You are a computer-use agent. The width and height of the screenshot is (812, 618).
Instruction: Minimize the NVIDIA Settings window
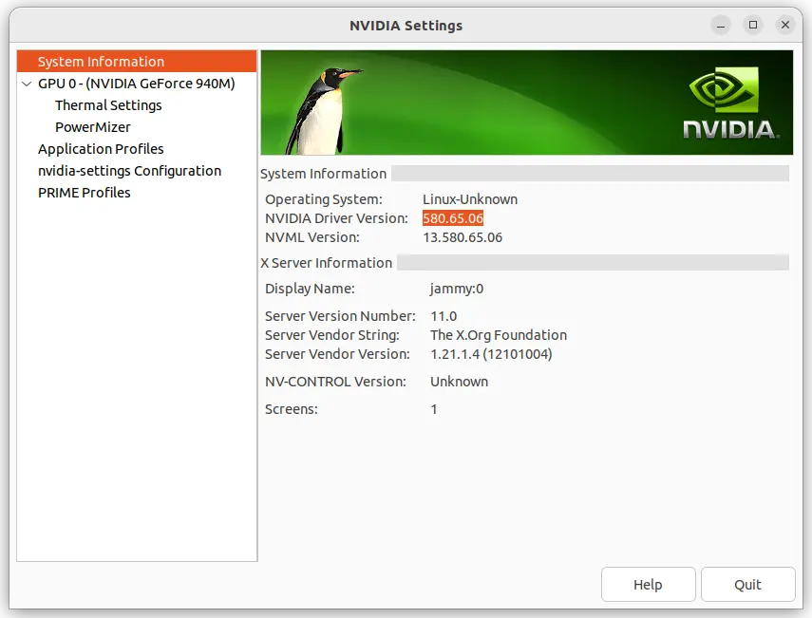pyautogui.click(x=721, y=25)
